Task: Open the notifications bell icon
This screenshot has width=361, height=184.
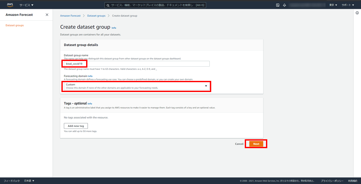Action: [284, 5]
